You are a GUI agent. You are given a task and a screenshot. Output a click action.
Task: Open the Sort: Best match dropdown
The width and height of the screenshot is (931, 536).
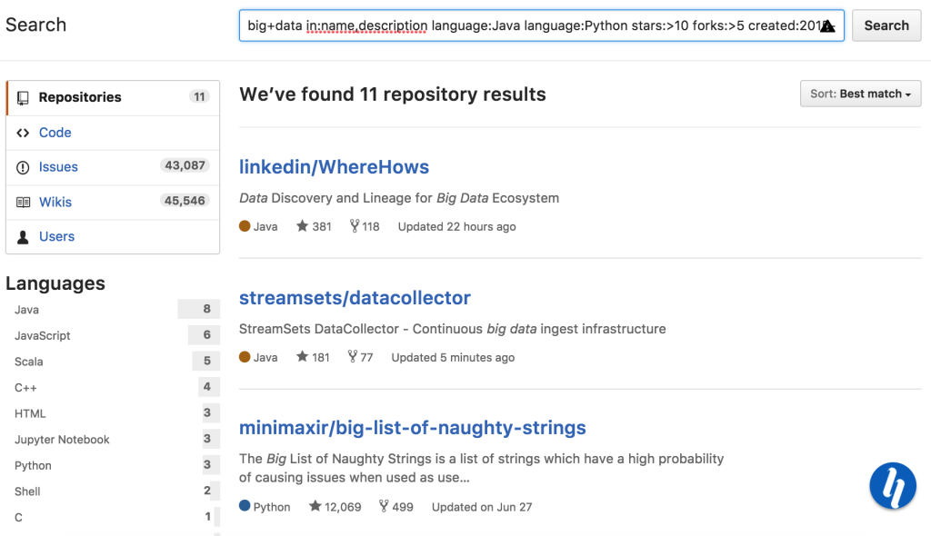pos(859,94)
